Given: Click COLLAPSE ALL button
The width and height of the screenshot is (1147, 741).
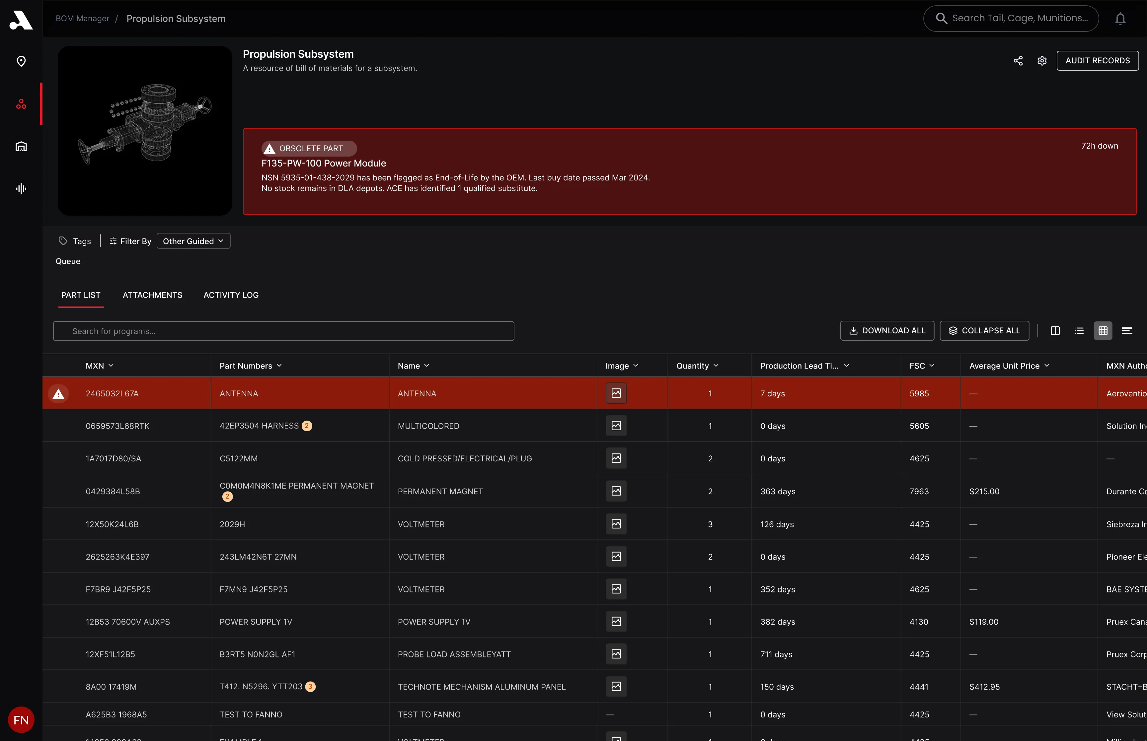Looking at the screenshot, I should tap(984, 331).
